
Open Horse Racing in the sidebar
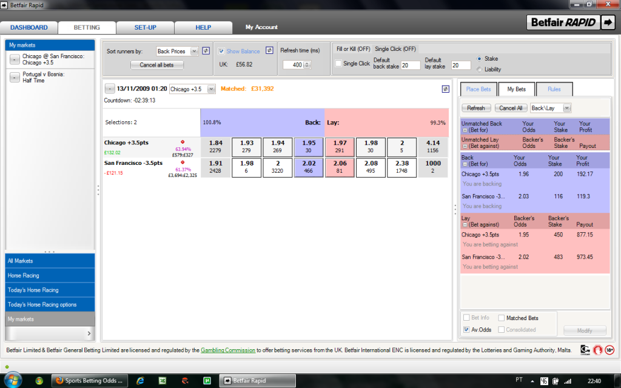click(50, 276)
